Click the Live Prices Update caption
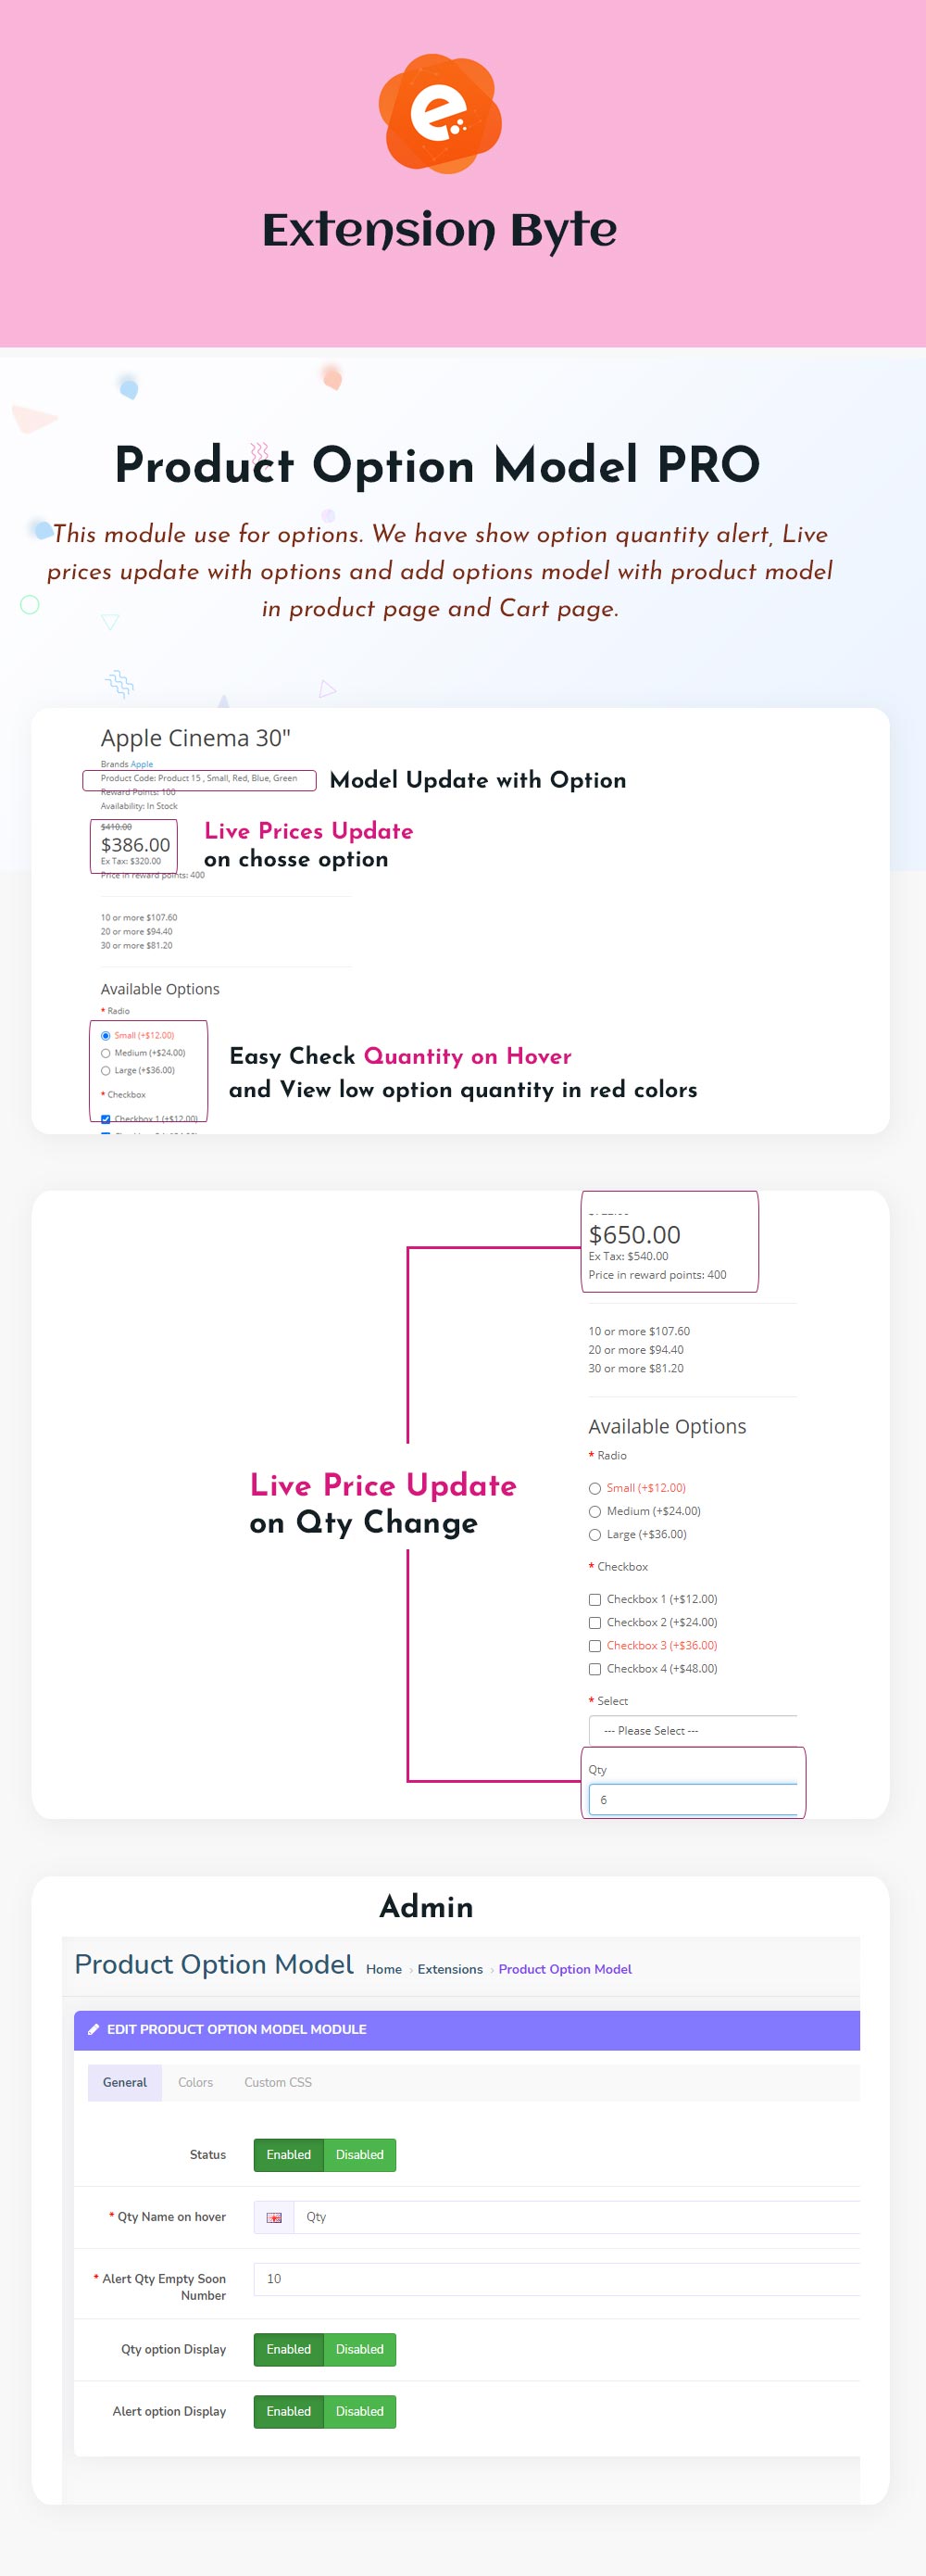926x2576 pixels. 308,831
